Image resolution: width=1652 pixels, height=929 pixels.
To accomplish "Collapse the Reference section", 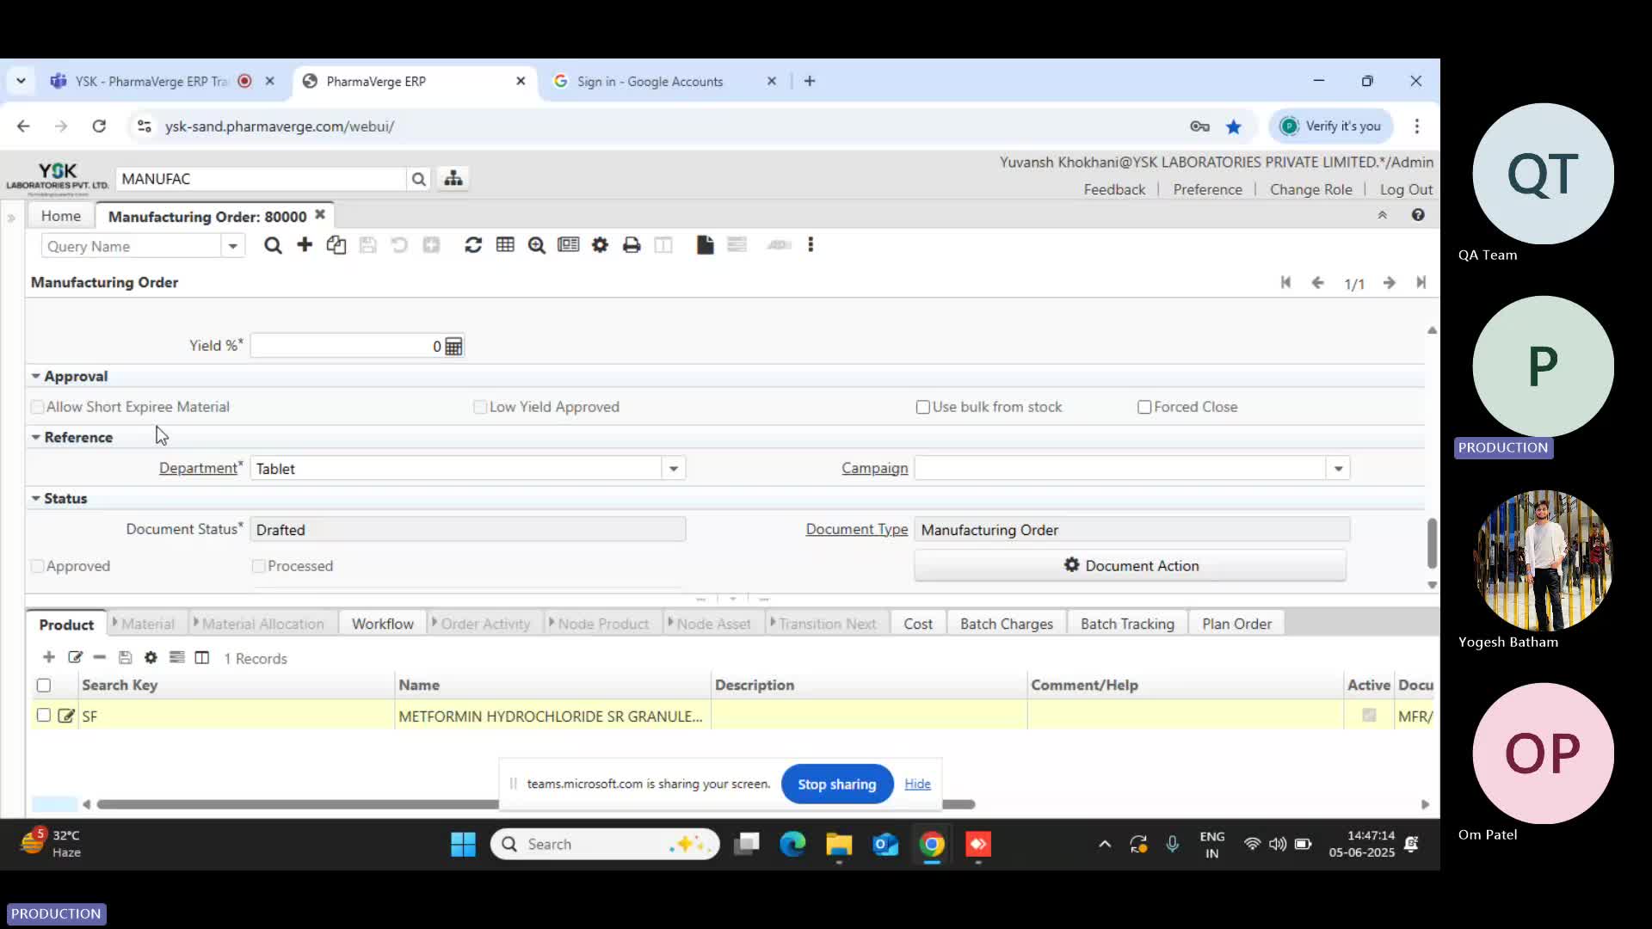I will click(x=36, y=437).
